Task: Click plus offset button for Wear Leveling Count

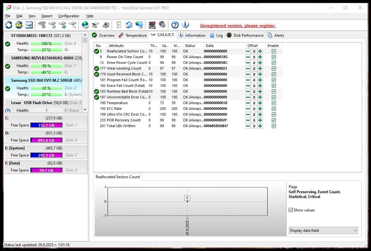Action: 260,68
